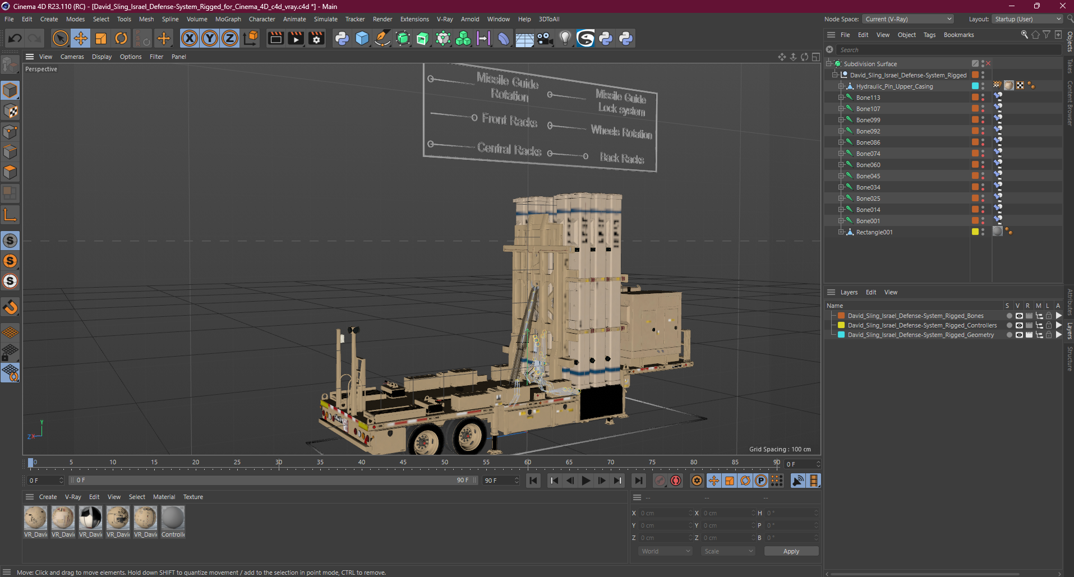Click cyan swatch of Rigged_Geometry layer
The width and height of the screenshot is (1074, 577).
[841, 335]
